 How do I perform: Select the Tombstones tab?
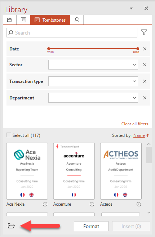(x=50, y=20)
